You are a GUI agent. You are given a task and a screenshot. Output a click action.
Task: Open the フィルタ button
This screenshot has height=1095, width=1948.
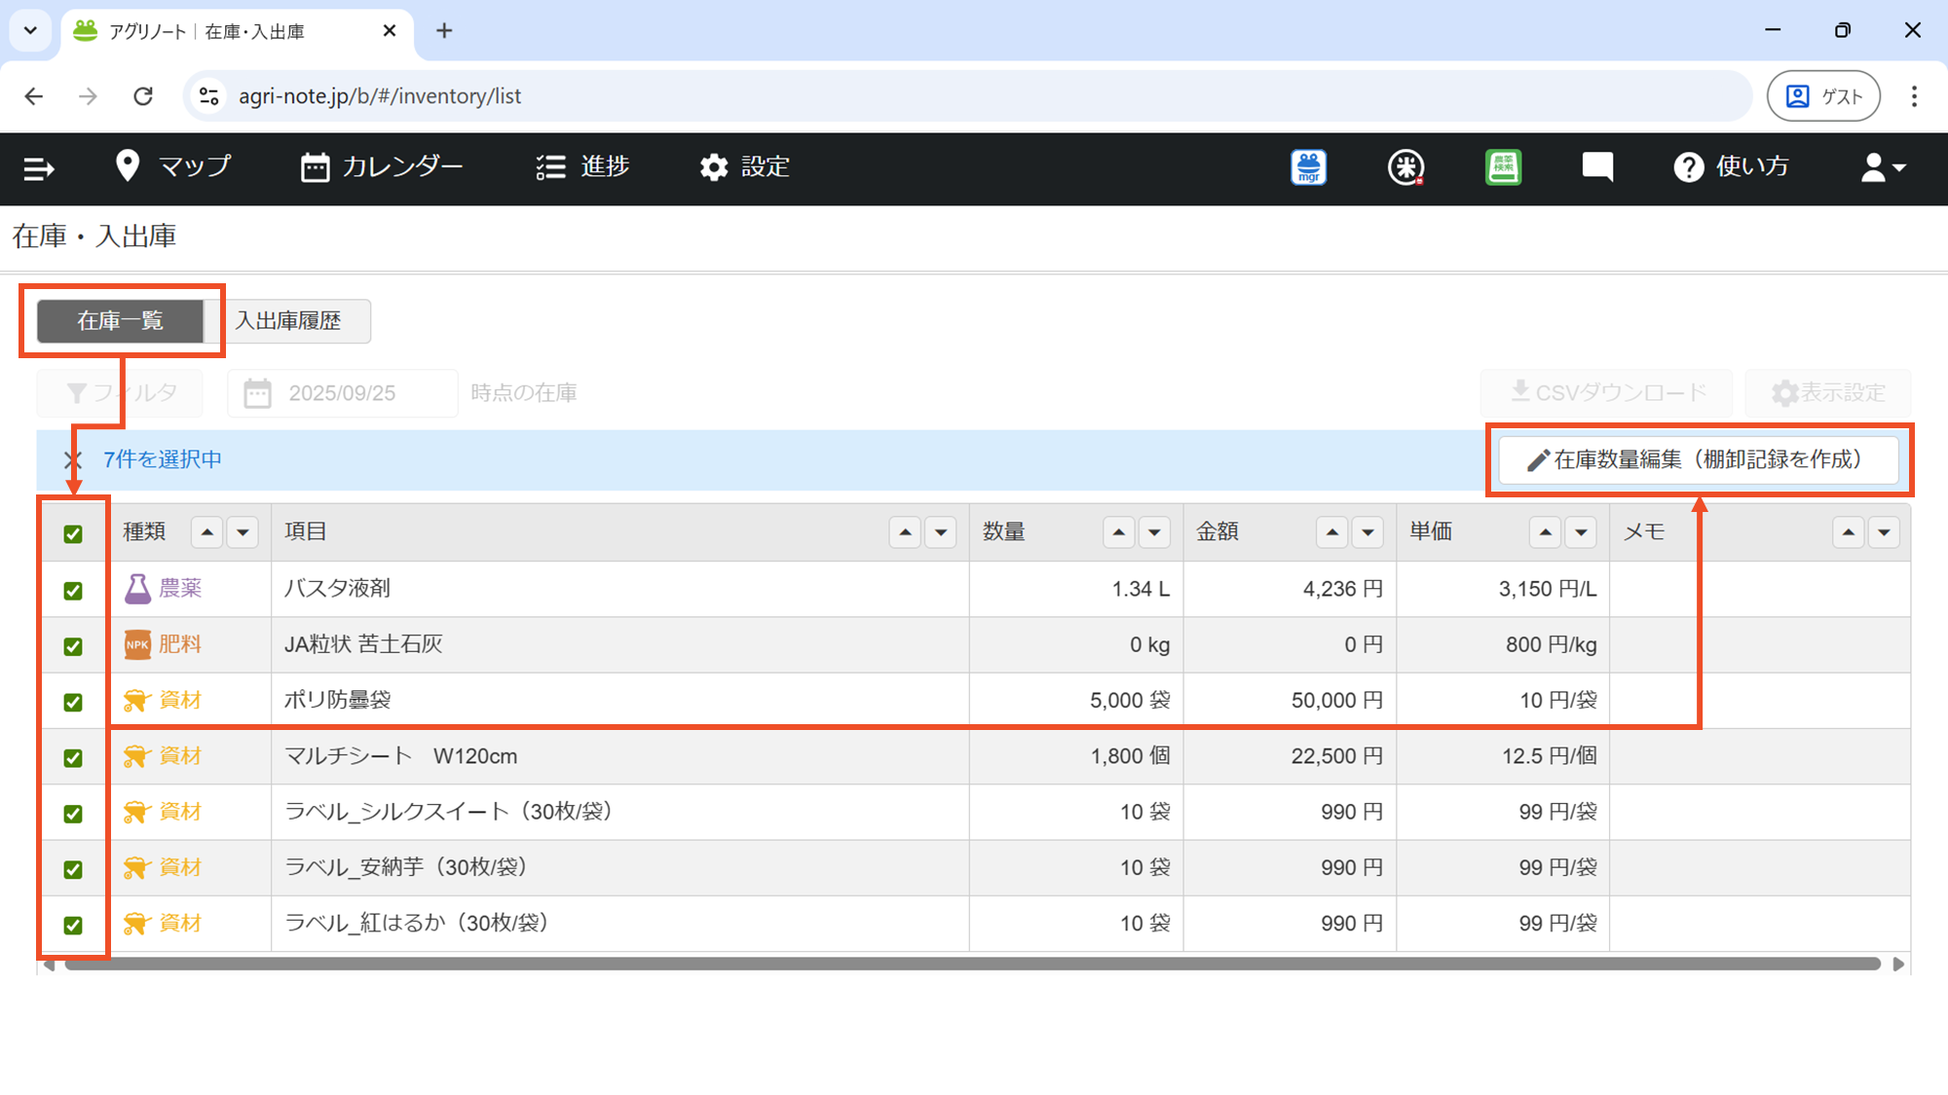click(x=120, y=393)
